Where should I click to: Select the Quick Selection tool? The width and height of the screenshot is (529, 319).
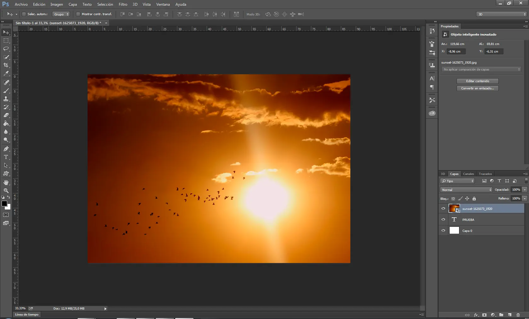tap(6, 57)
